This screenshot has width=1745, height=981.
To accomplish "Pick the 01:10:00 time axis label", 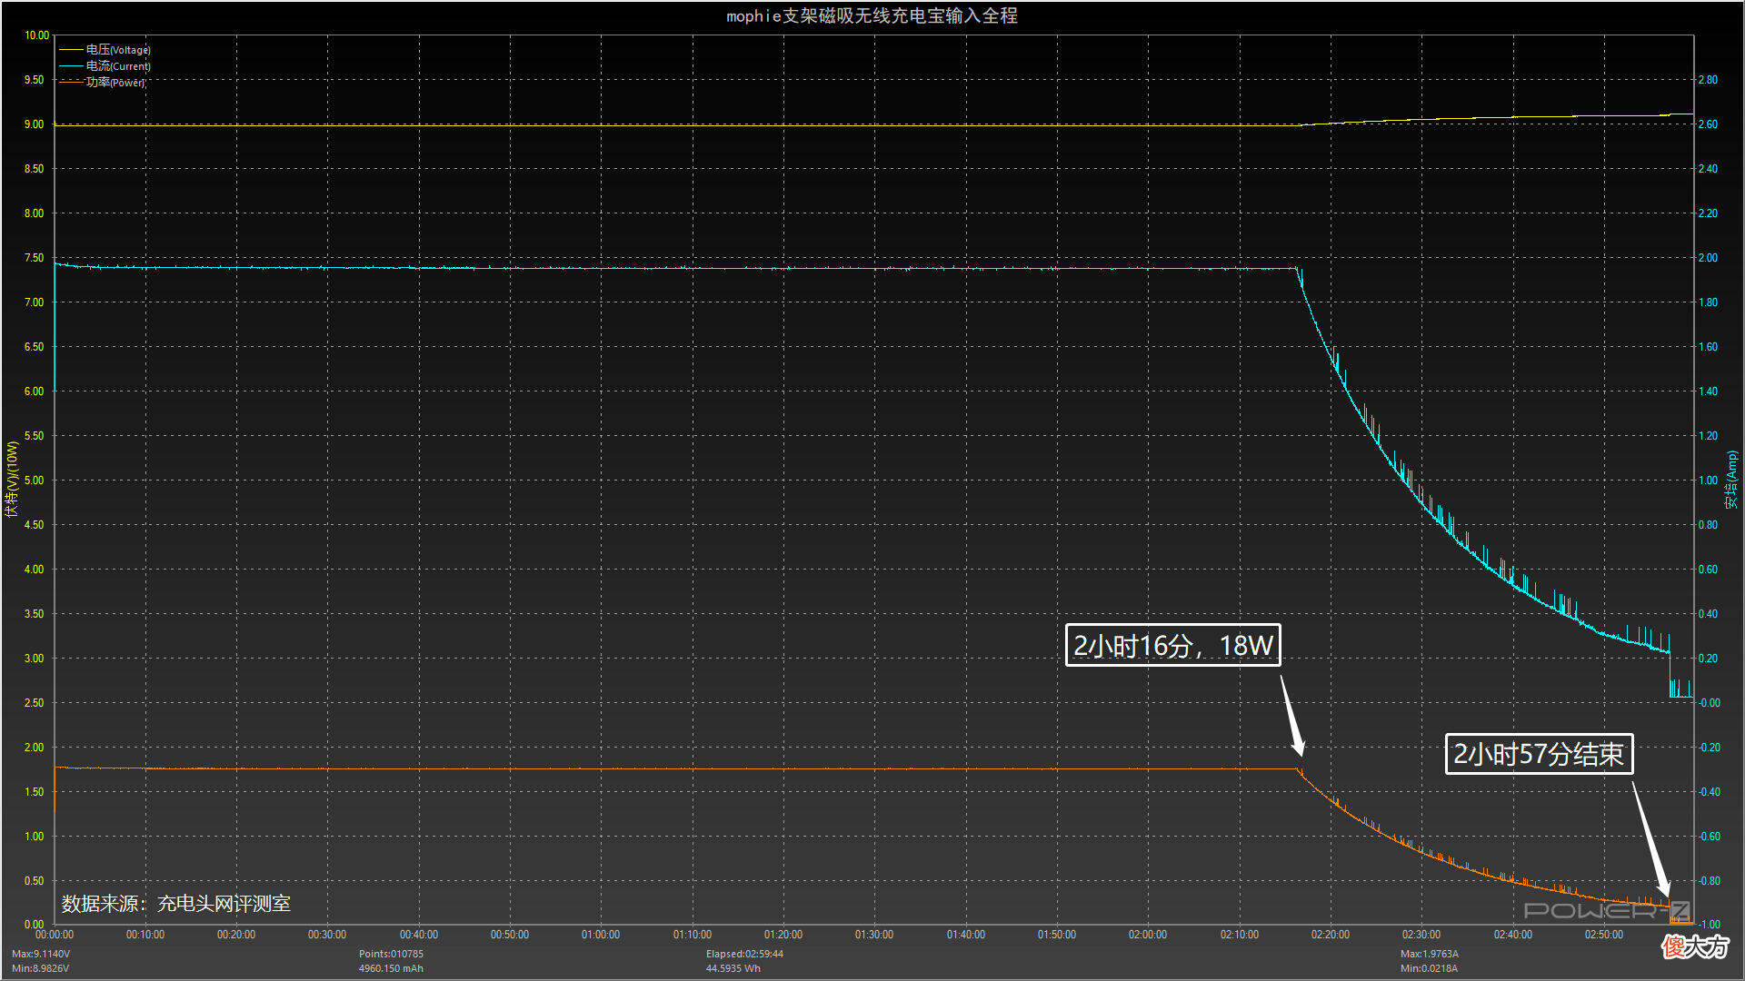I will coord(693,935).
